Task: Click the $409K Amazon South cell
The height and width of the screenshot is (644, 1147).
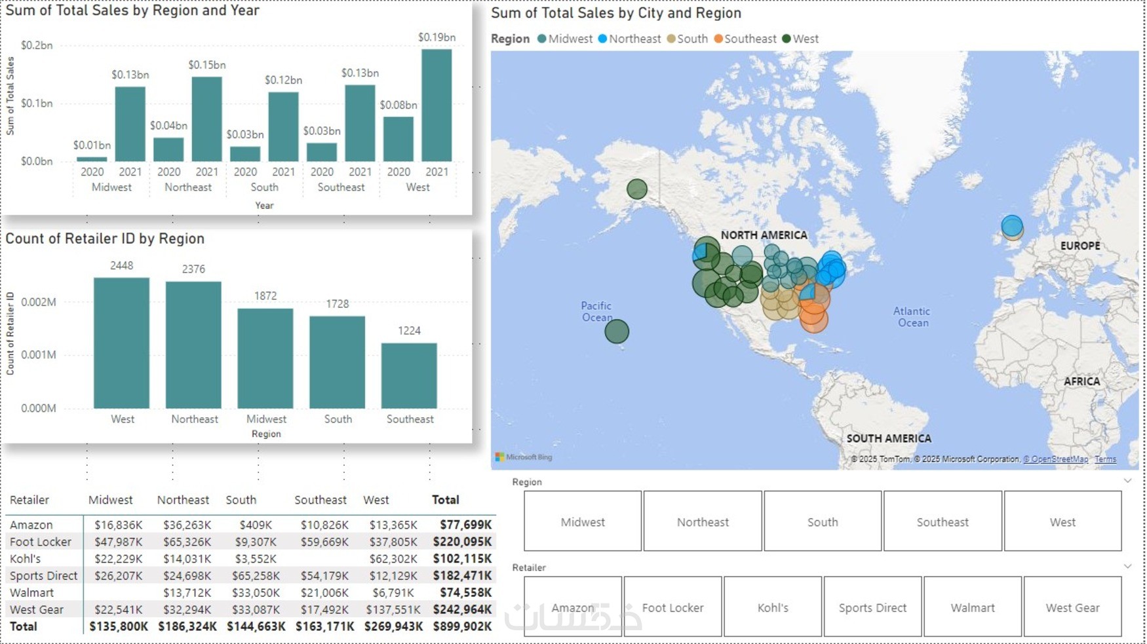Action: click(256, 525)
